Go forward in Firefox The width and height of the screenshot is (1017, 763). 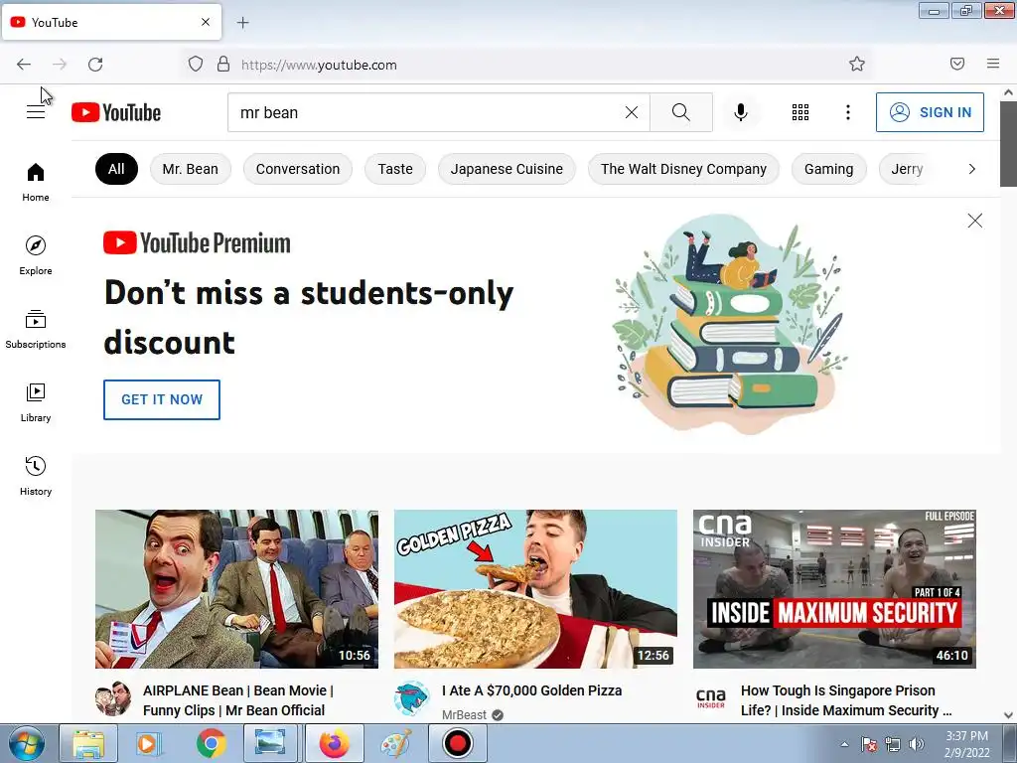tap(60, 65)
